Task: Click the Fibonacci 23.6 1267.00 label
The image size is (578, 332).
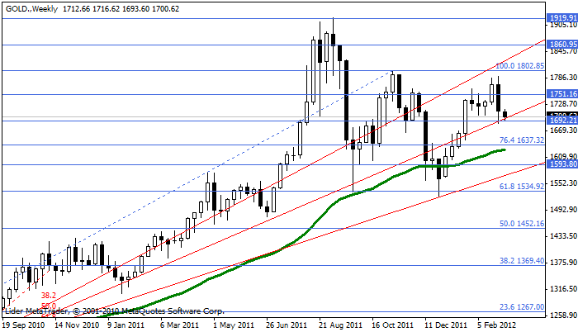Action: (x=521, y=306)
